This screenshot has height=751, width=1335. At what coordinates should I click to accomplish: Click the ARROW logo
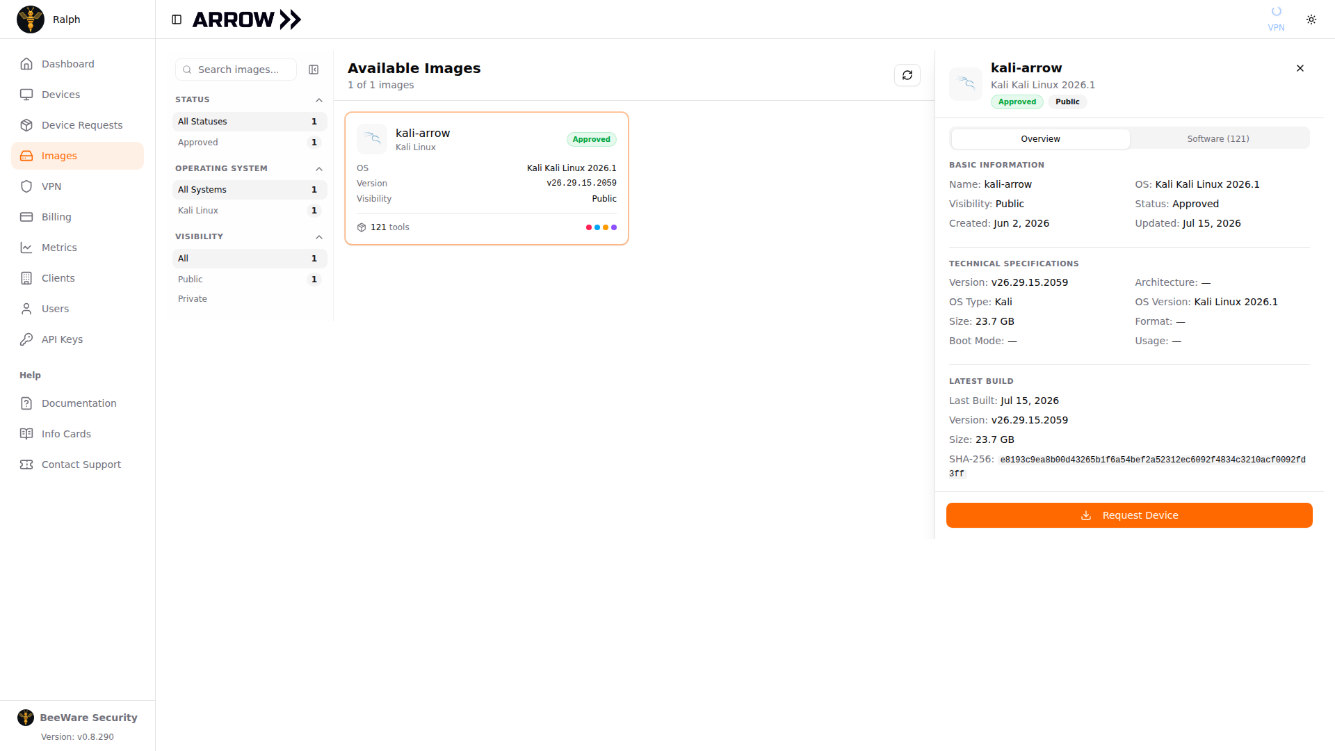(x=247, y=19)
